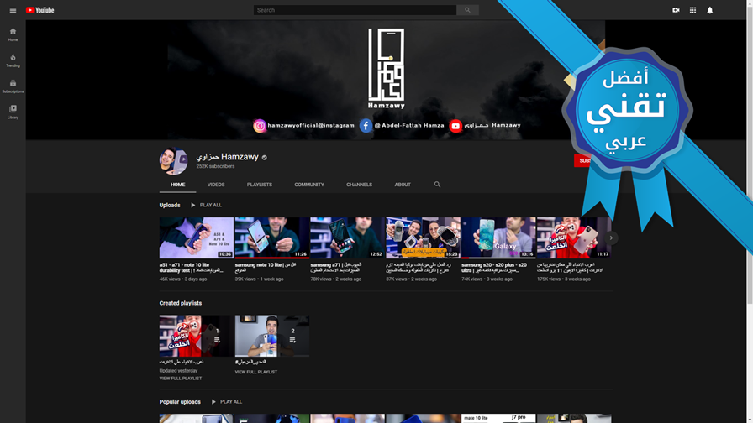753x423 pixels.
Task: Focus the top Search input field
Action: tap(355, 10)
